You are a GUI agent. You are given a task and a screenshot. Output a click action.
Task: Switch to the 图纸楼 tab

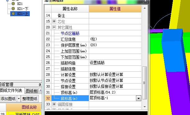click(32, 91)
